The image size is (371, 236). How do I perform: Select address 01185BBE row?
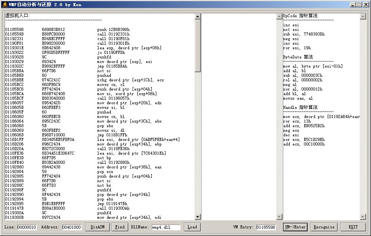[x=84, y=80]
